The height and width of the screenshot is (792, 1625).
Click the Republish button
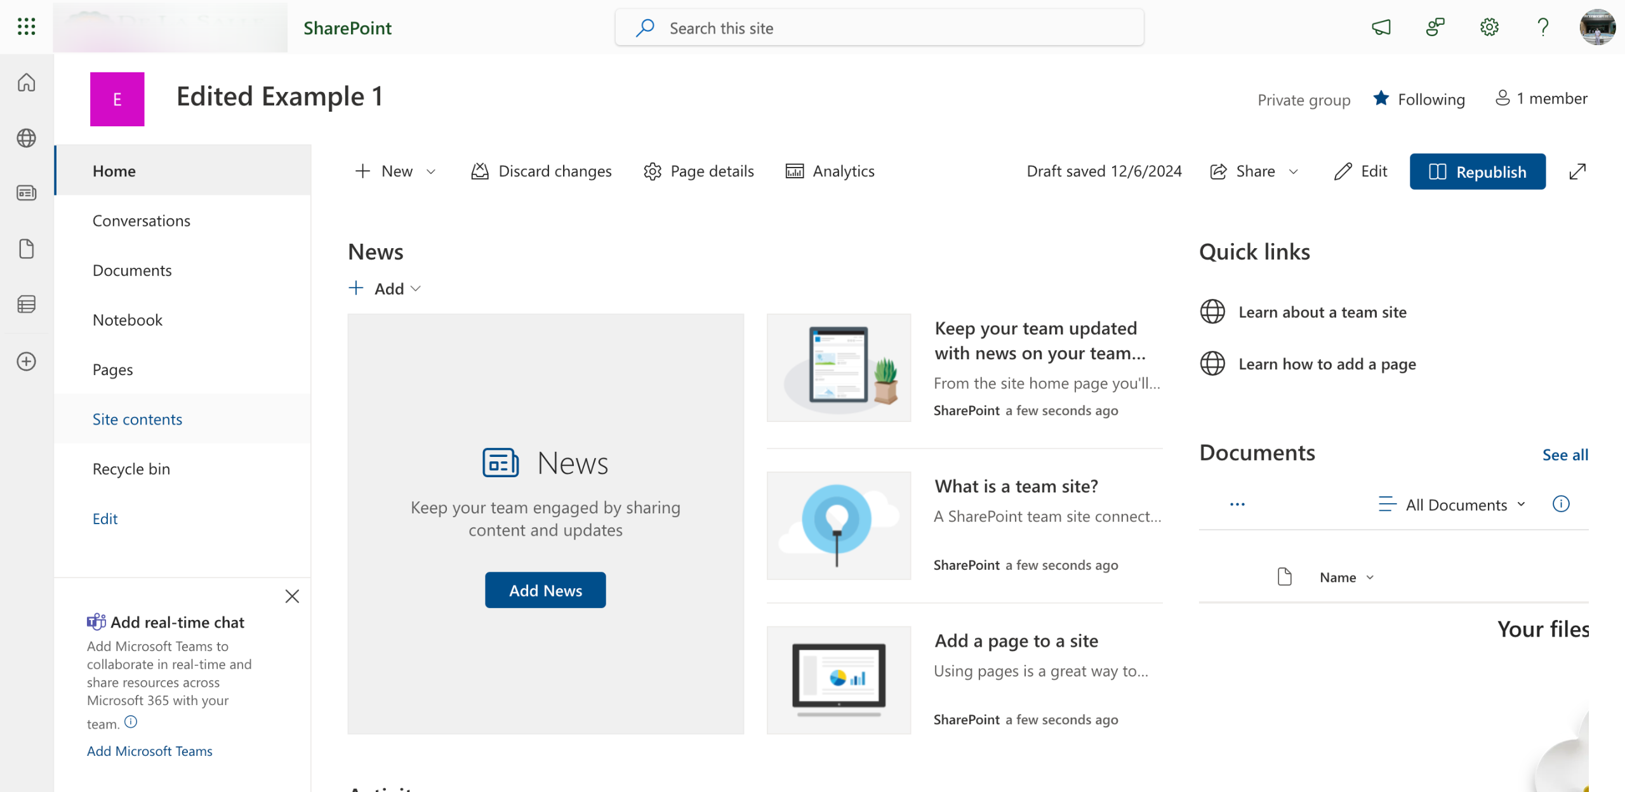(1477, 171)
